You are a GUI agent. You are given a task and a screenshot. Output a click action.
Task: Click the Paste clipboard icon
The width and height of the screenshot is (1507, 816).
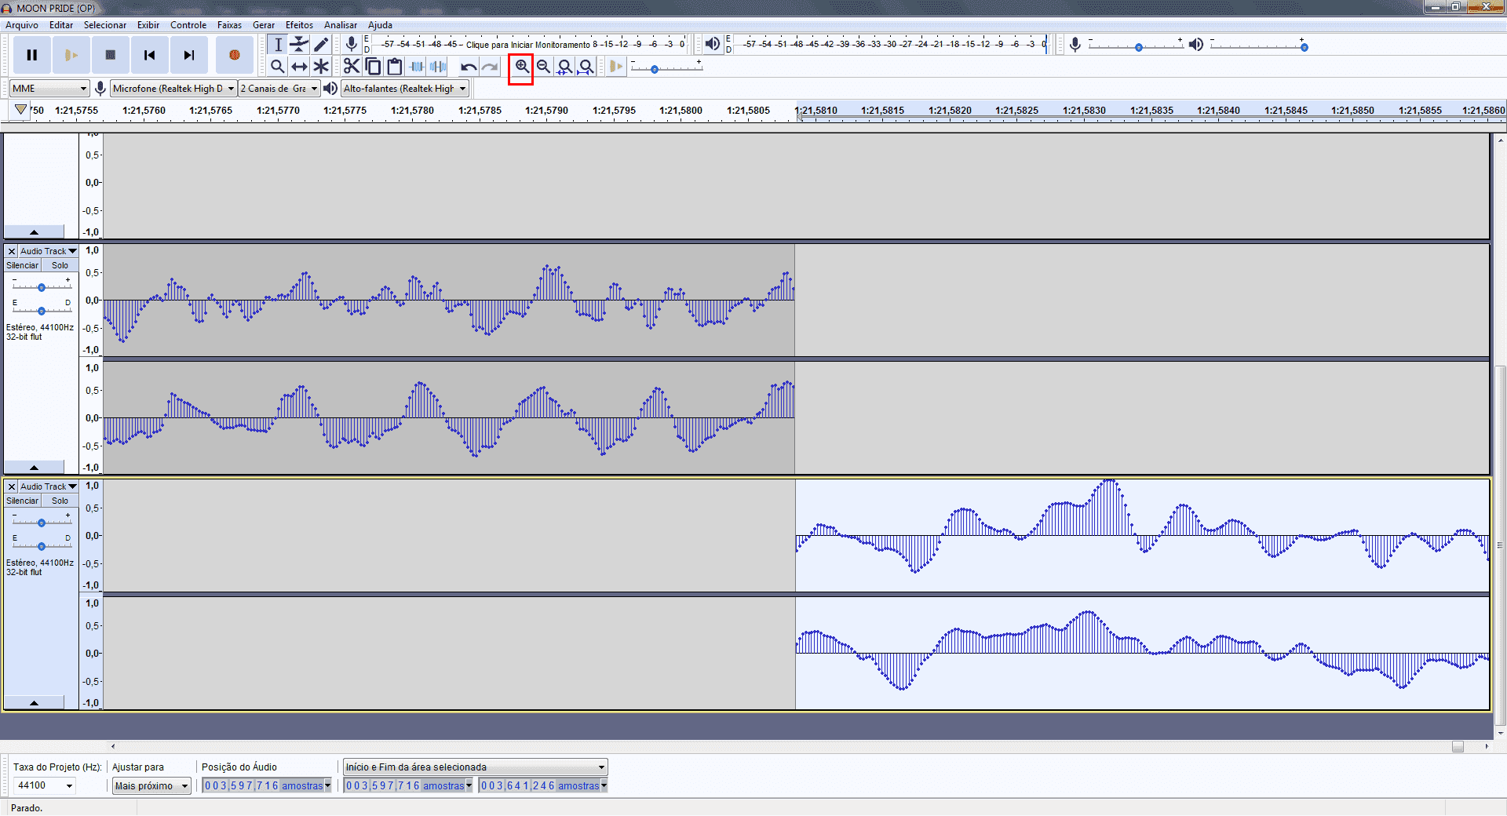[395, 67]
